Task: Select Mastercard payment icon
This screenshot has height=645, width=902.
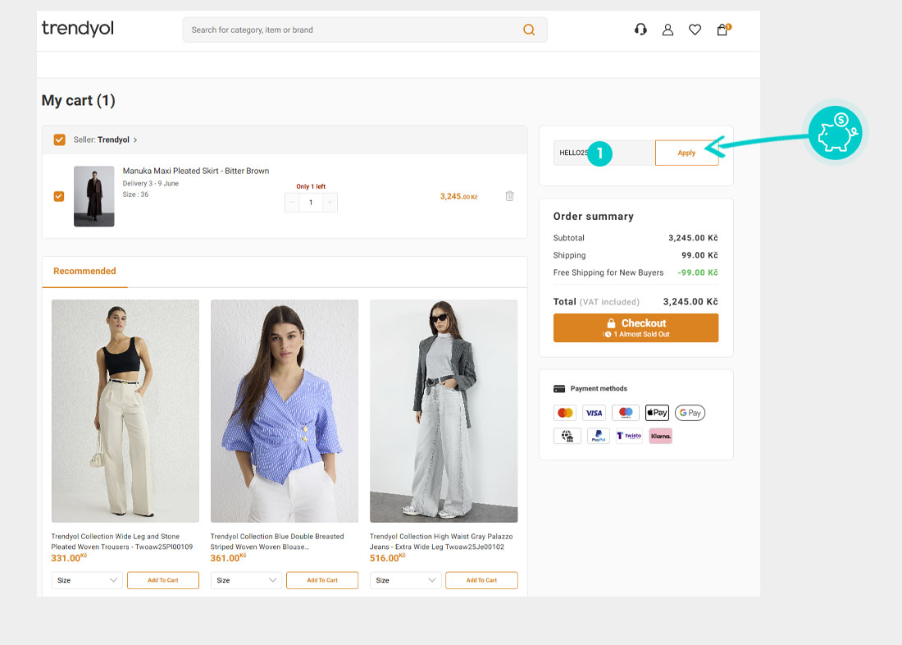Action: pos(566,413)
